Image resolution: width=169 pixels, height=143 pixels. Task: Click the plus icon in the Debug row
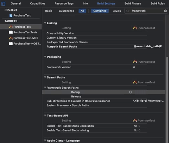130,92
